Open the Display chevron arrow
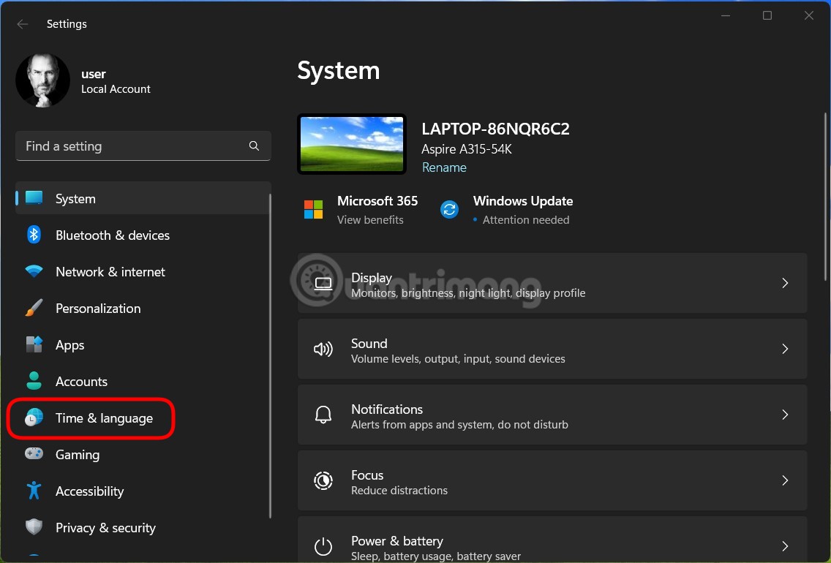Viewport: 831px width, 563px height. pyautogui.click(x=785, y=283)
